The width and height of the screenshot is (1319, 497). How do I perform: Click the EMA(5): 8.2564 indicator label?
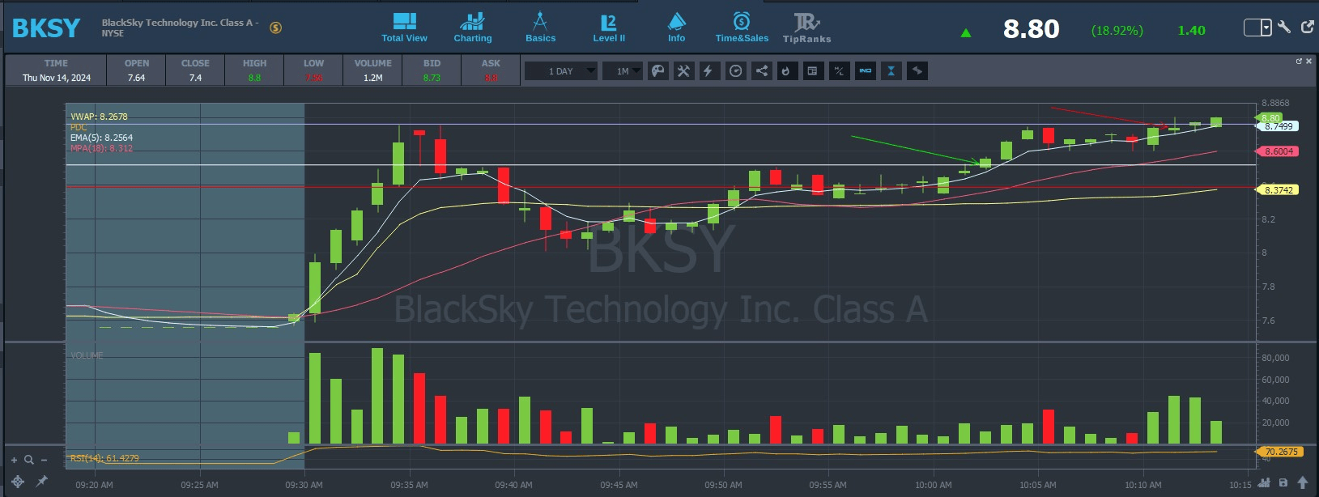[x=101, y=138]
